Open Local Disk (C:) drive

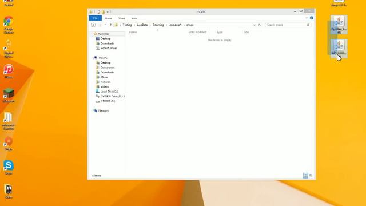(109, 92)
